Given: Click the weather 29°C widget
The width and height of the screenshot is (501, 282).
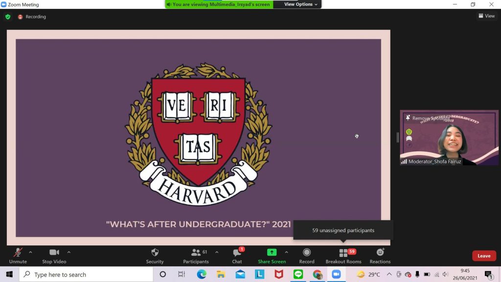Looking at the screenshot, I should 369,274.
